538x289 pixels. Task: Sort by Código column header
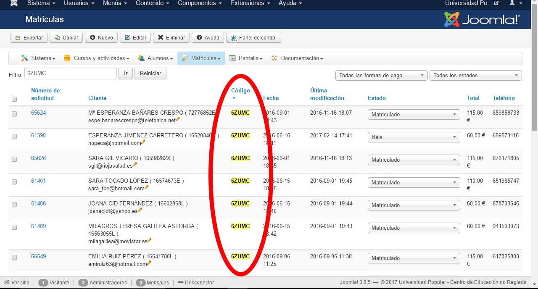click(240, 90)
